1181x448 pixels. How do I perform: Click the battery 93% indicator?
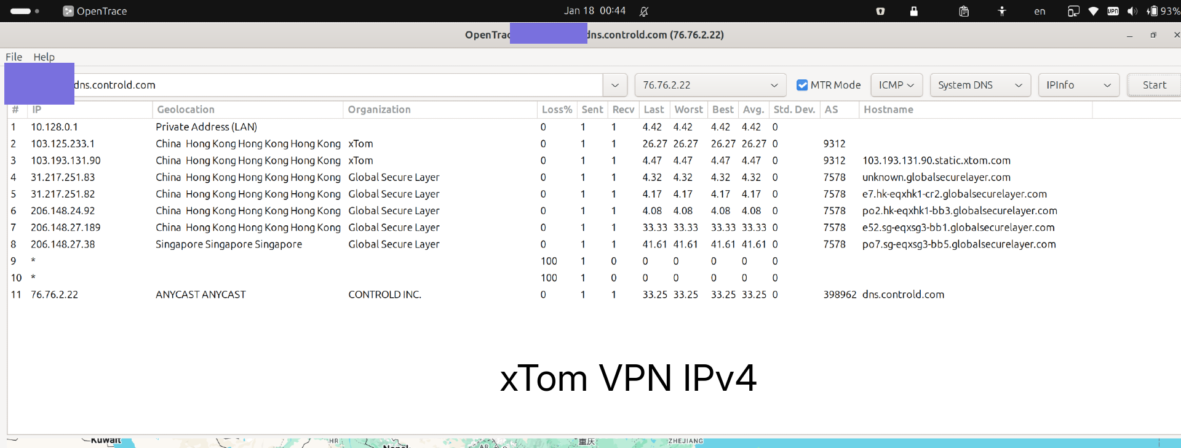(x=1163, y=11)
